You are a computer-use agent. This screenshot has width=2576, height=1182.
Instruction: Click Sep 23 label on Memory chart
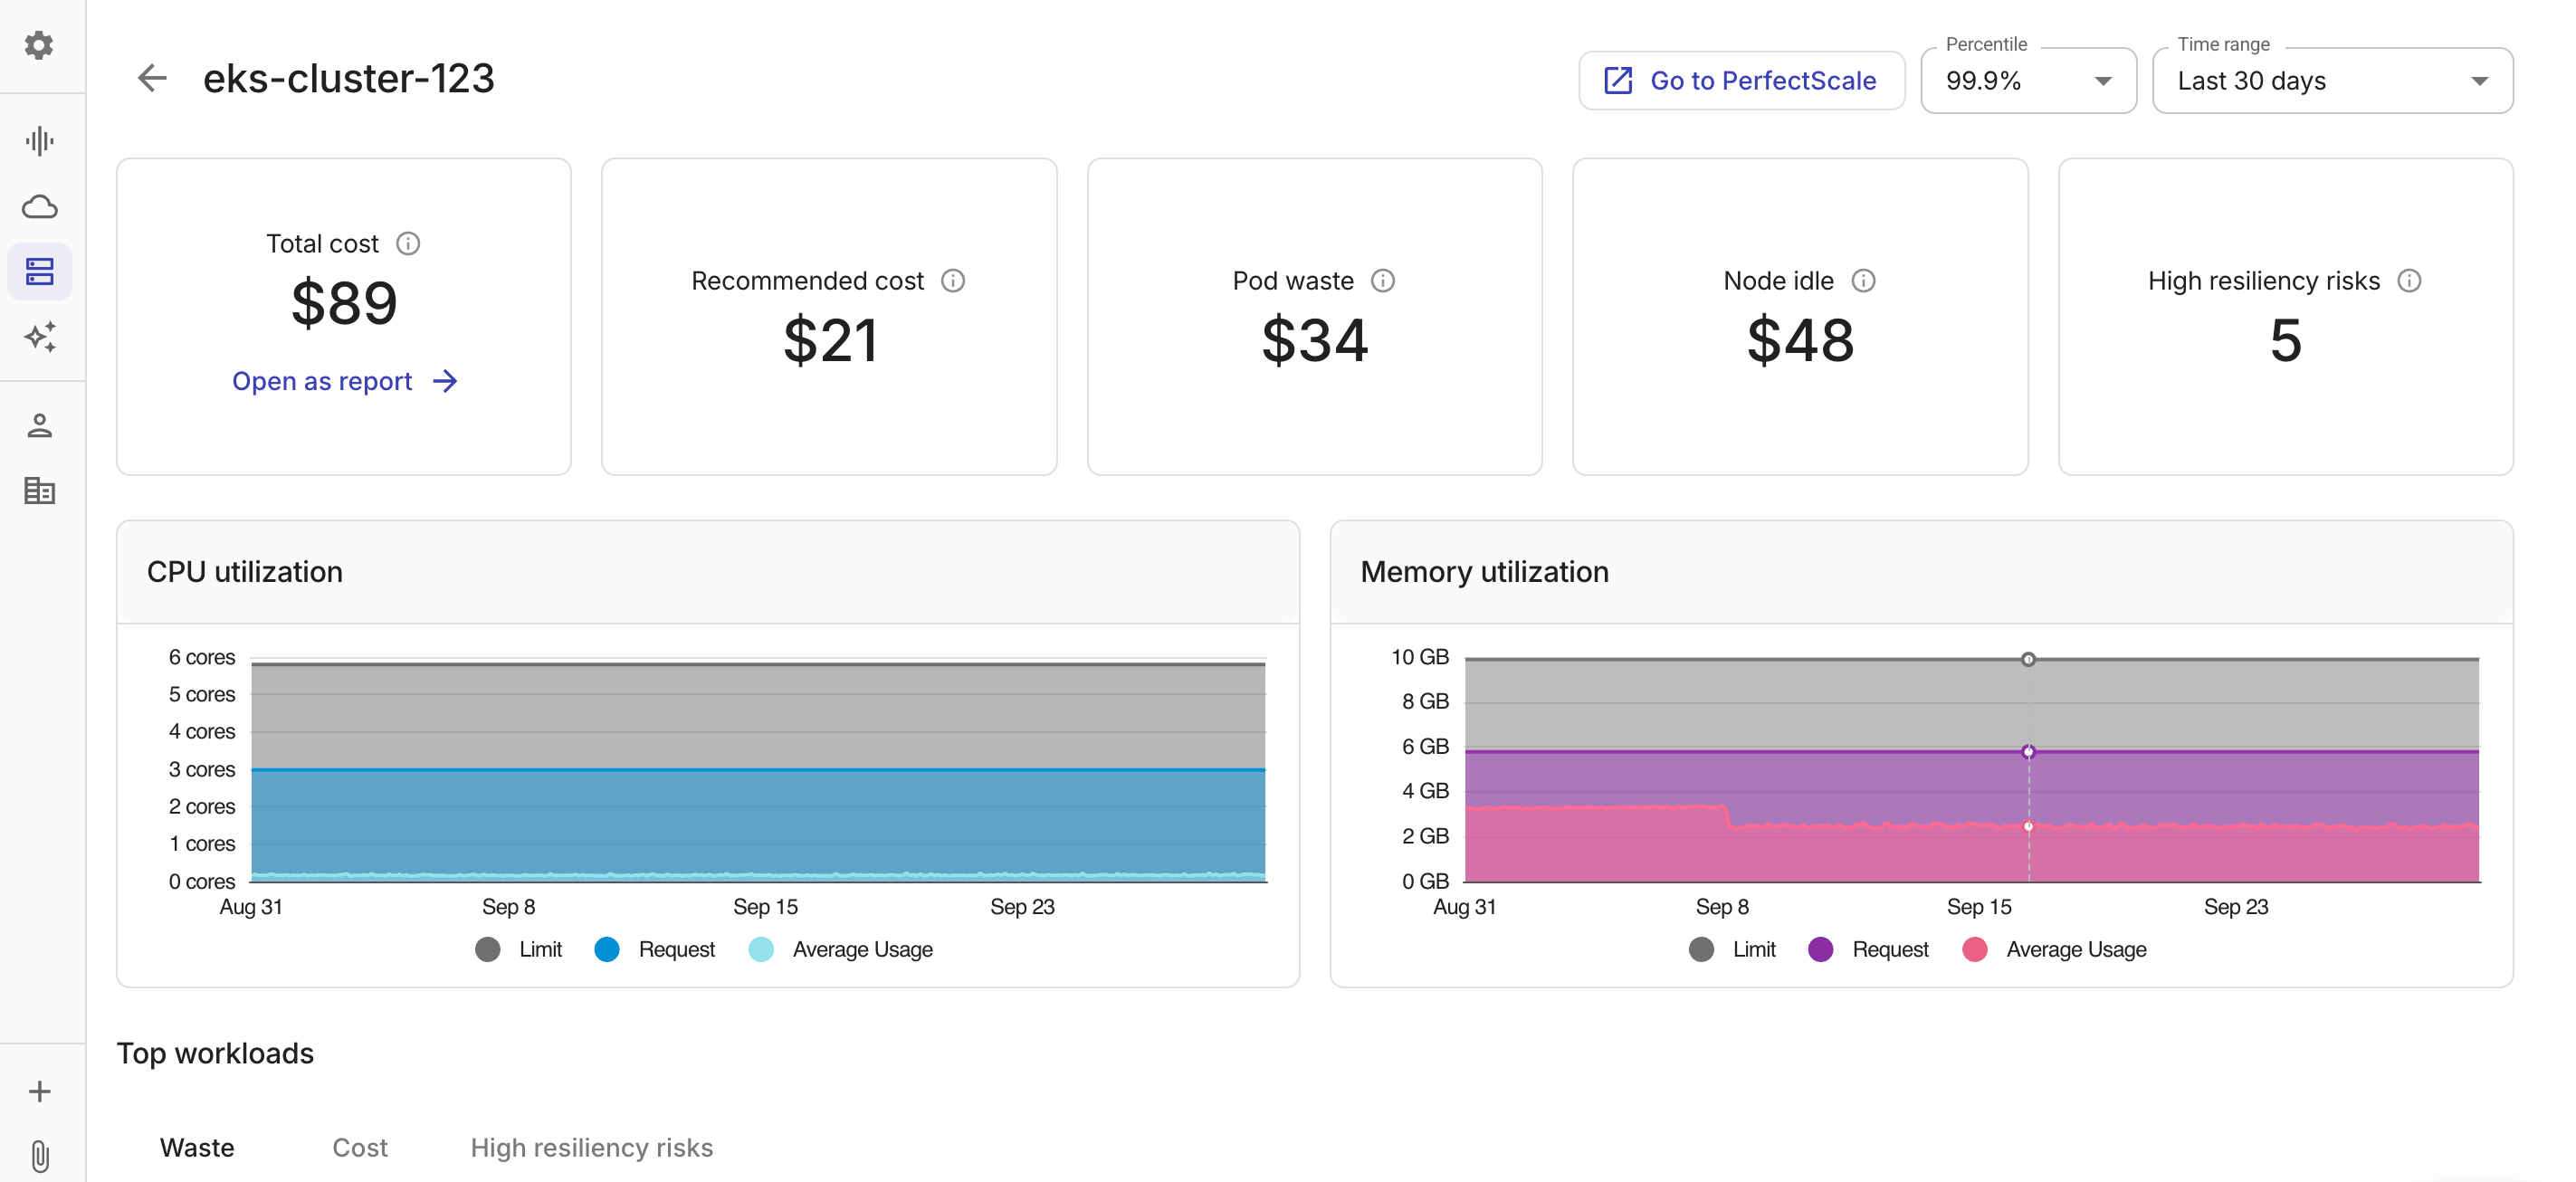[x=2236, y=906]
